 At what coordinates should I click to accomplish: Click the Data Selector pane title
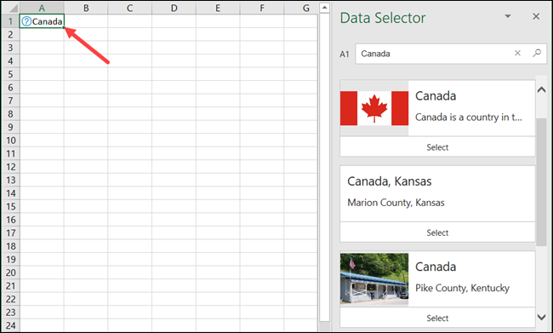point(383,18)
